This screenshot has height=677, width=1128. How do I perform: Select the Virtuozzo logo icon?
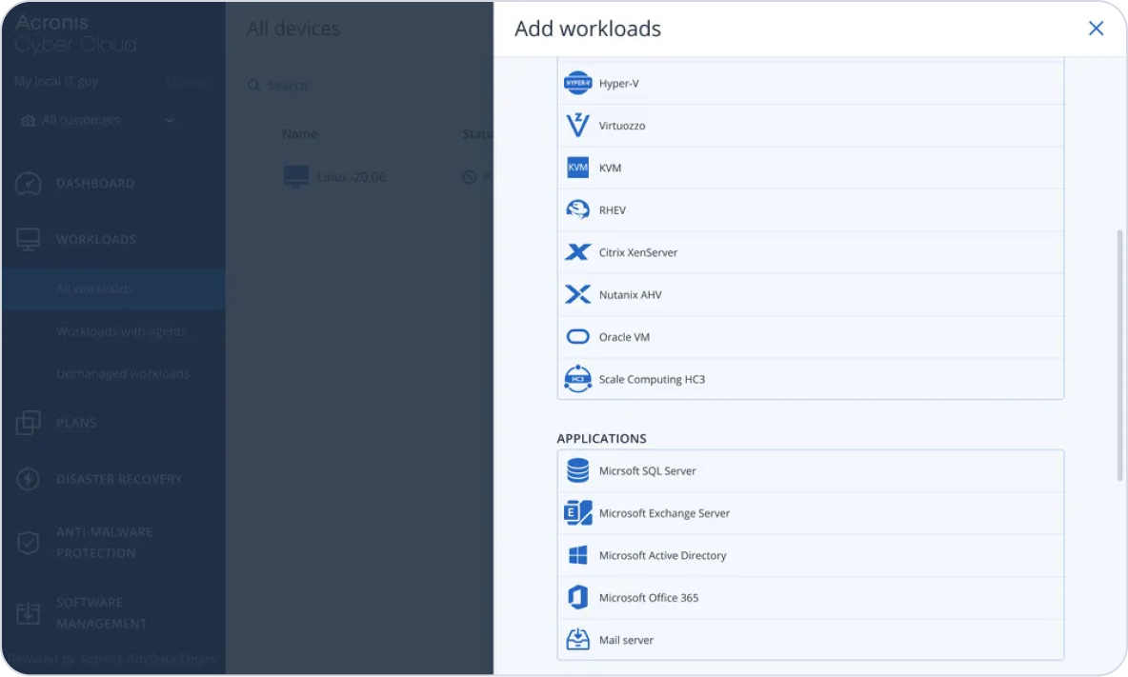[x=577, y=126]
